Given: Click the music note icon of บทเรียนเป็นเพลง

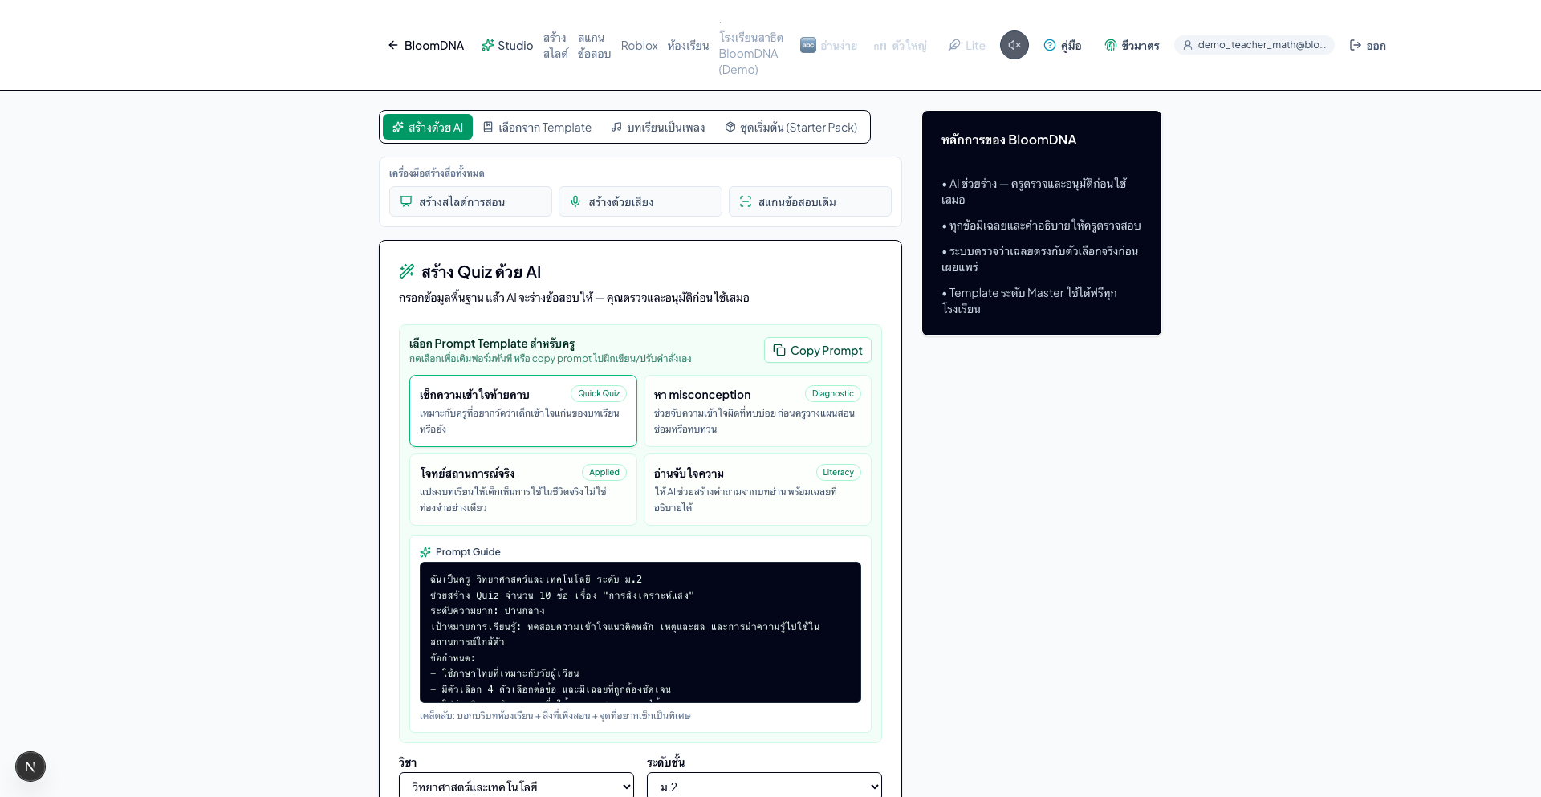Looking at the screenshot, I should point(616,127).
